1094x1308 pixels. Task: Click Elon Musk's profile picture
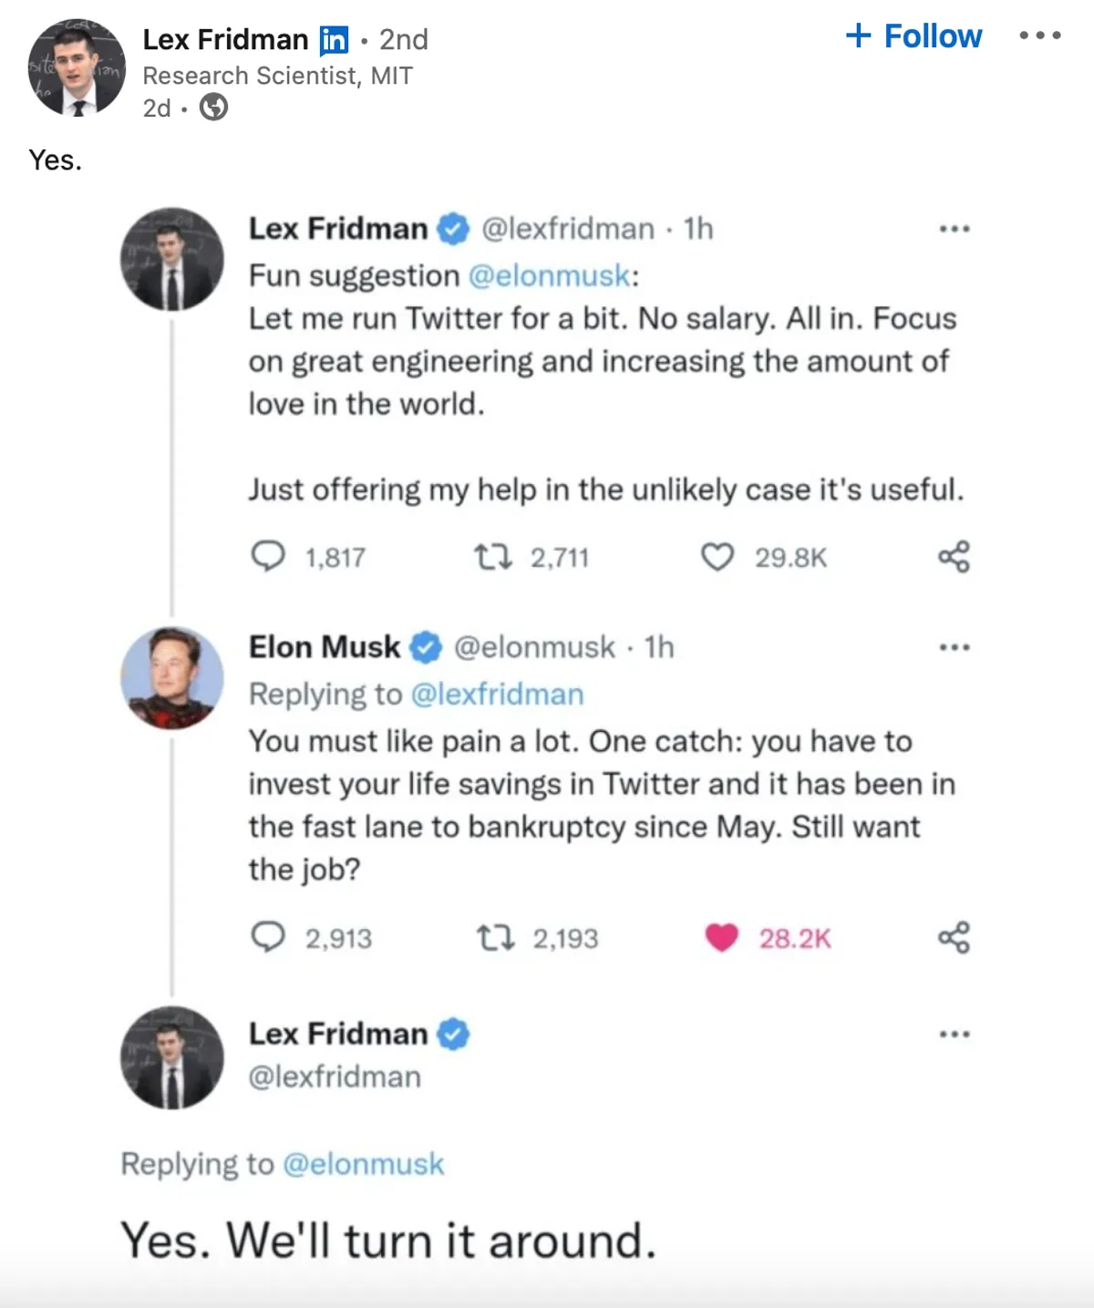pos(172,677)
